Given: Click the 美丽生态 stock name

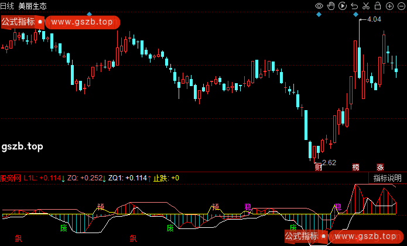Looking at the screenshot, I should [33, 6].
